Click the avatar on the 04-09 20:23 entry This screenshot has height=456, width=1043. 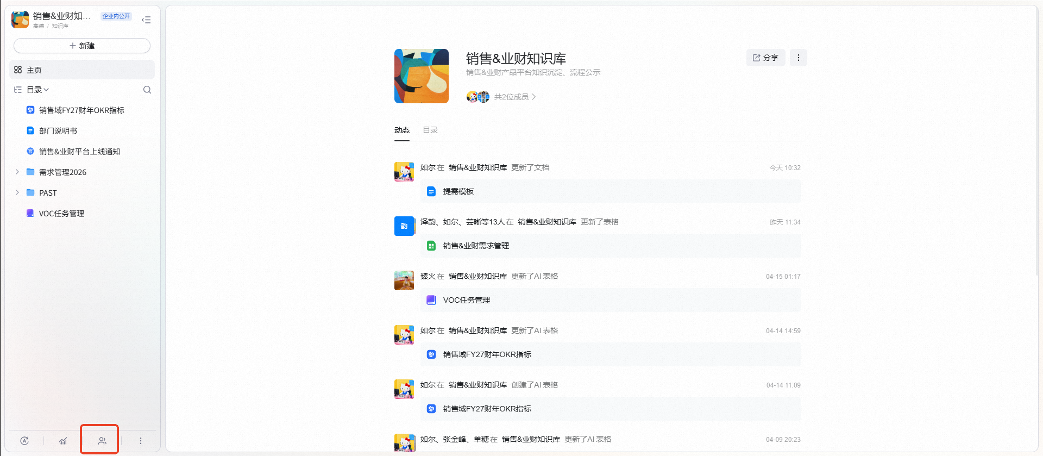[x=404, y=442]
